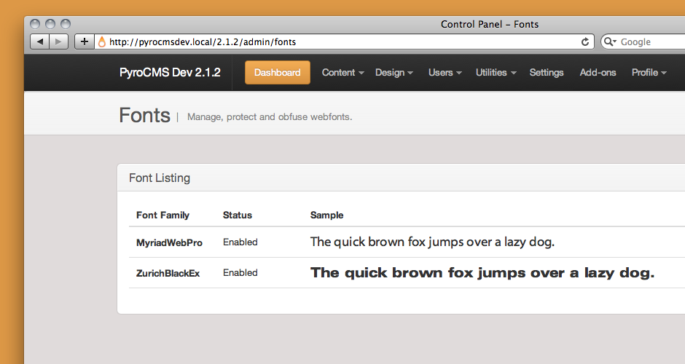Click the Font Family column header

point(163,215)
